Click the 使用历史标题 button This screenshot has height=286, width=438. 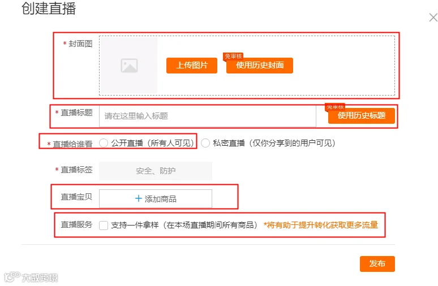pos(362,115)
